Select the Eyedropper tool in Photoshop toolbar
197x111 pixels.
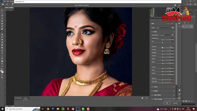[x=2, y=26]
